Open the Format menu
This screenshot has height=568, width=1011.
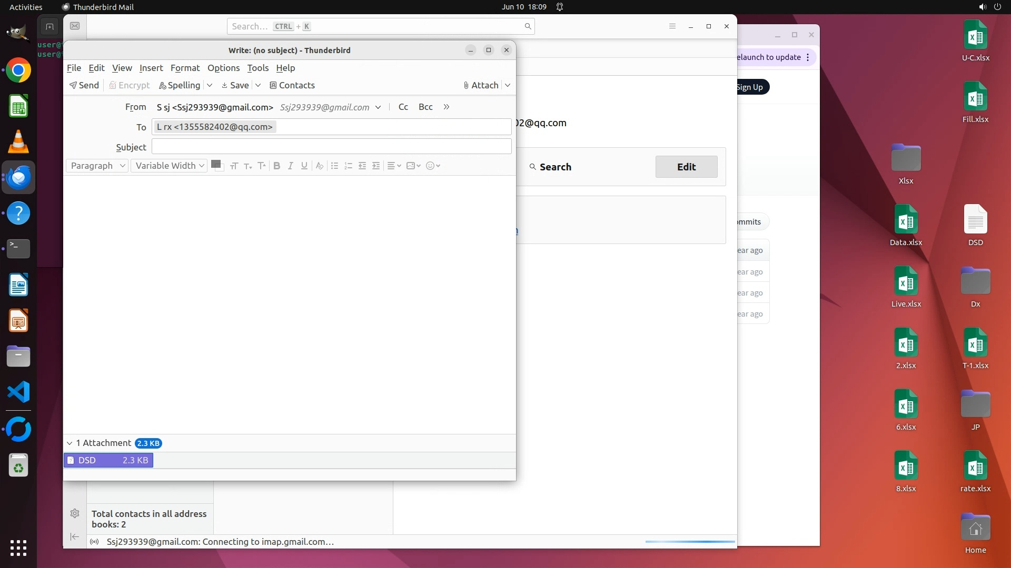coord(185,68)
